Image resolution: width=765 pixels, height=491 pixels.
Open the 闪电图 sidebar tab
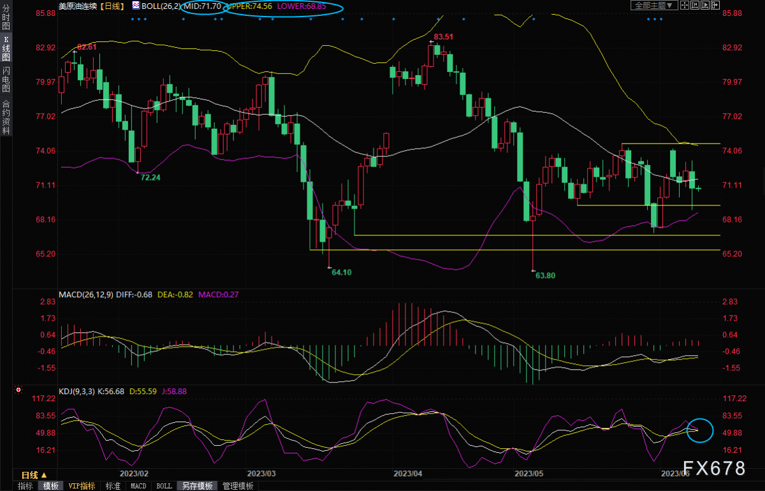click(6, 78)
